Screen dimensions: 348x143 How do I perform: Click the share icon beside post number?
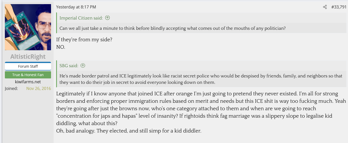(x=325, y=7)
